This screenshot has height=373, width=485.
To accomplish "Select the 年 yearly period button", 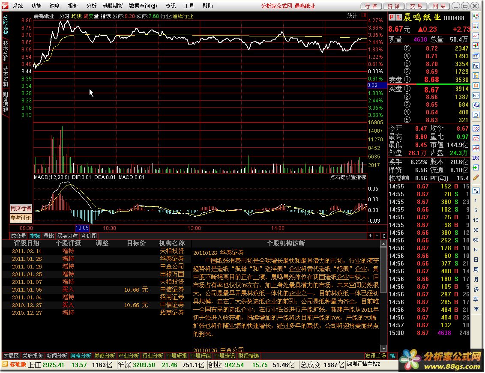I will point(476,309).
